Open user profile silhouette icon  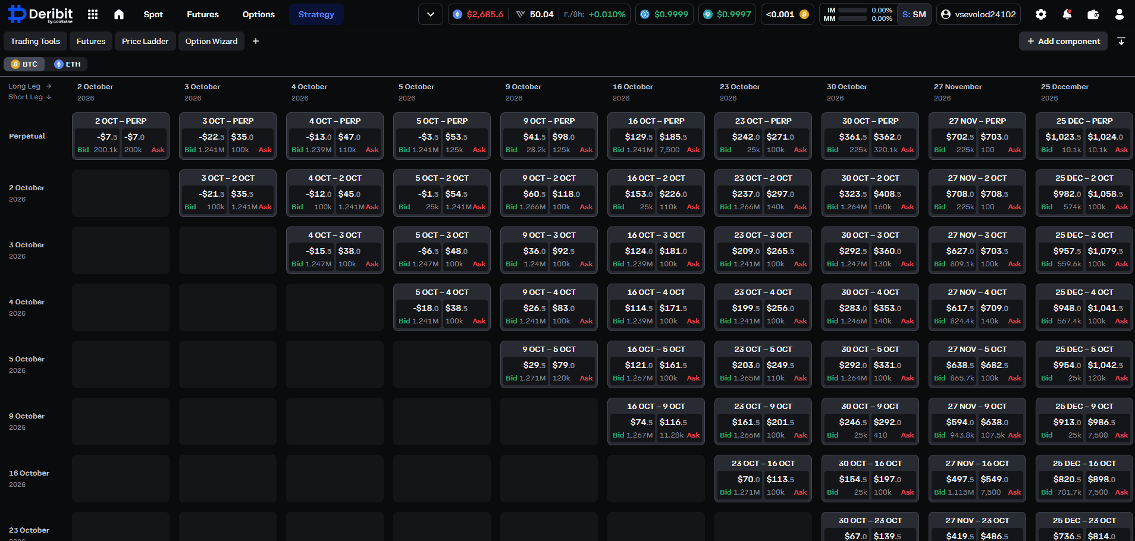pyautogui.click(x=1120, y=14)
